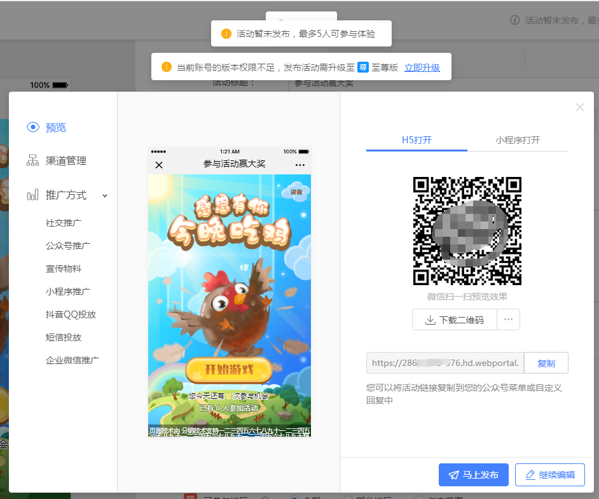Click the QR code image

pos(467,230)
